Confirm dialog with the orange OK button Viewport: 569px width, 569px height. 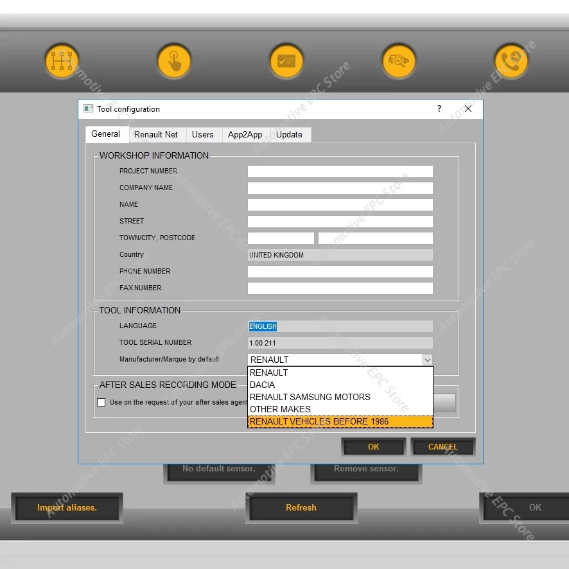[x=373, y=447]
